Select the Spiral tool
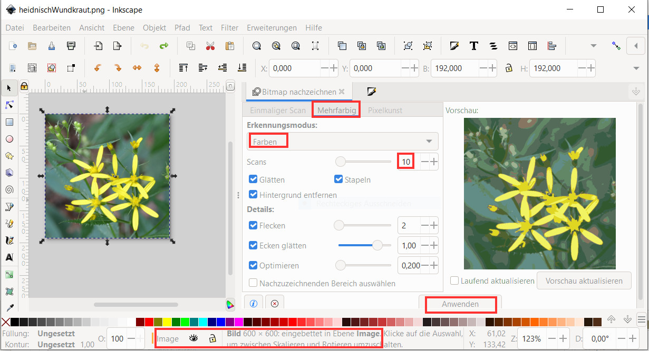 click(9, 189)
